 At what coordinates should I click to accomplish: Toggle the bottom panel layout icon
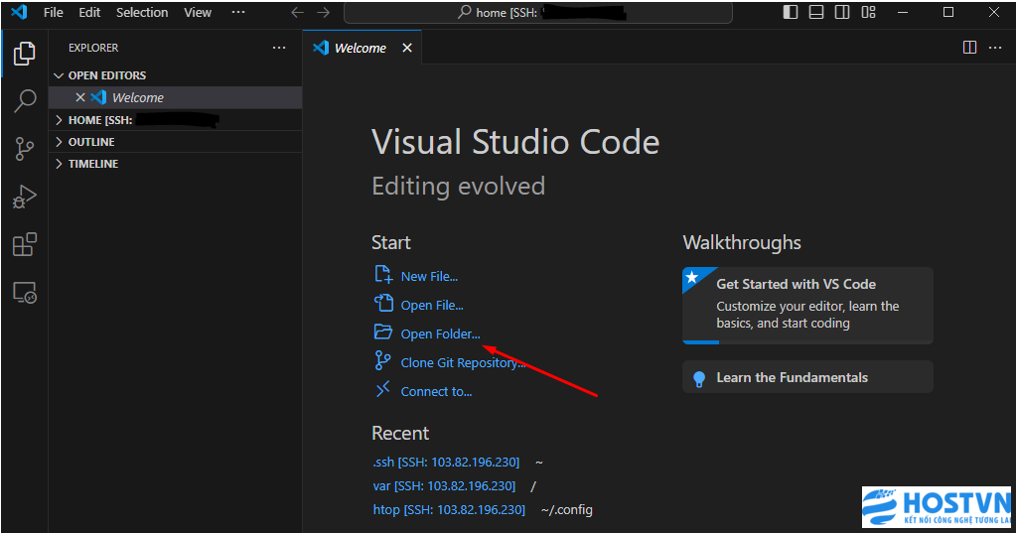(816, 12)
